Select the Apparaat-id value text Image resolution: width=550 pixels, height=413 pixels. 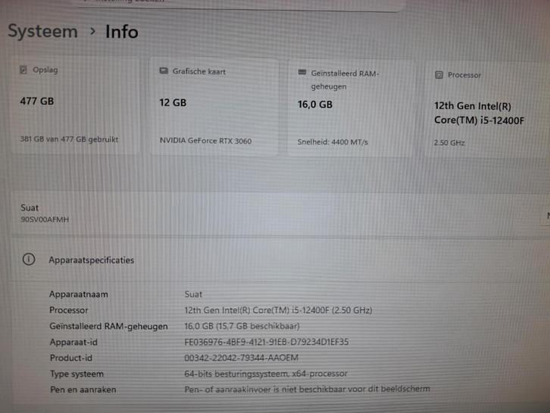point(266,342)
